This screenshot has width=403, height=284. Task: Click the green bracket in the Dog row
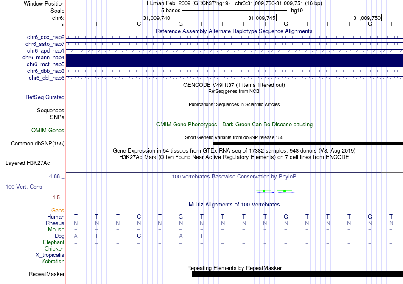213,235
